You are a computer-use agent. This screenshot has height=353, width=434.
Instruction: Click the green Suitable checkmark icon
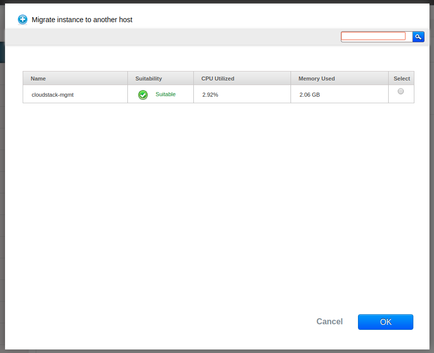coord(143,95)
